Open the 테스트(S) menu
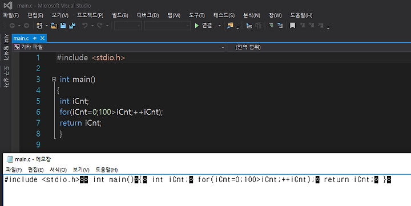Image resolution: width=411 pixels, height=206 pixels. (x=224, y=15)
